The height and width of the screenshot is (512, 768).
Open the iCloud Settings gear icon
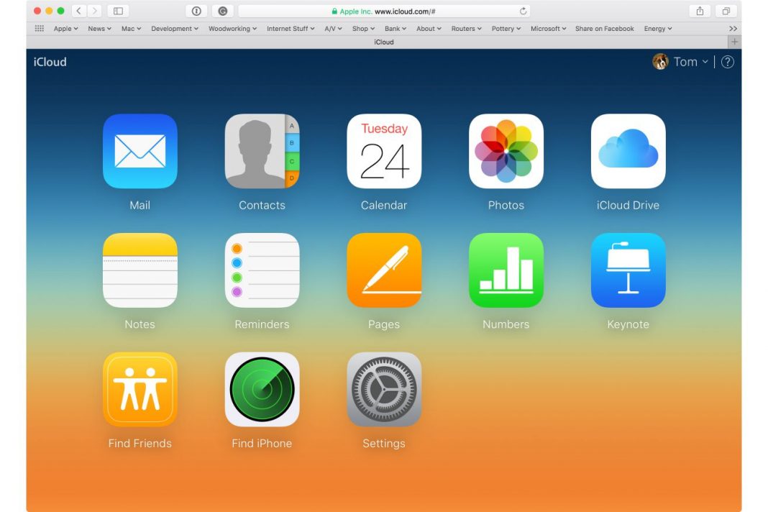pyautogui.click(x=384, y=390)
